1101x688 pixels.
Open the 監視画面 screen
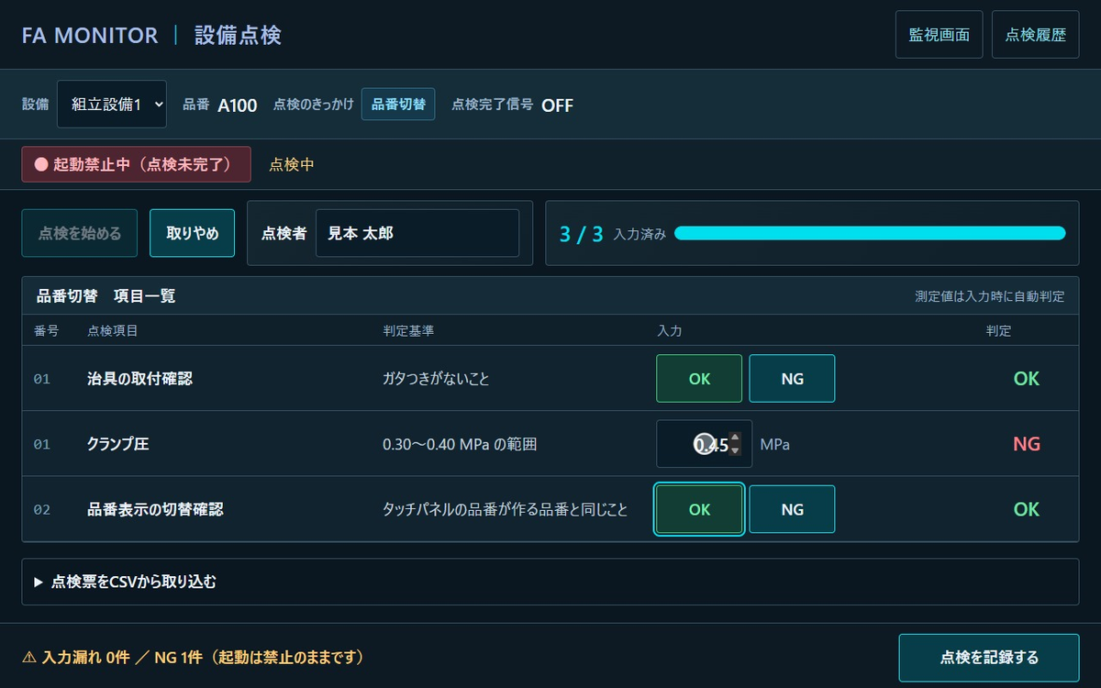tap(939, 35)
